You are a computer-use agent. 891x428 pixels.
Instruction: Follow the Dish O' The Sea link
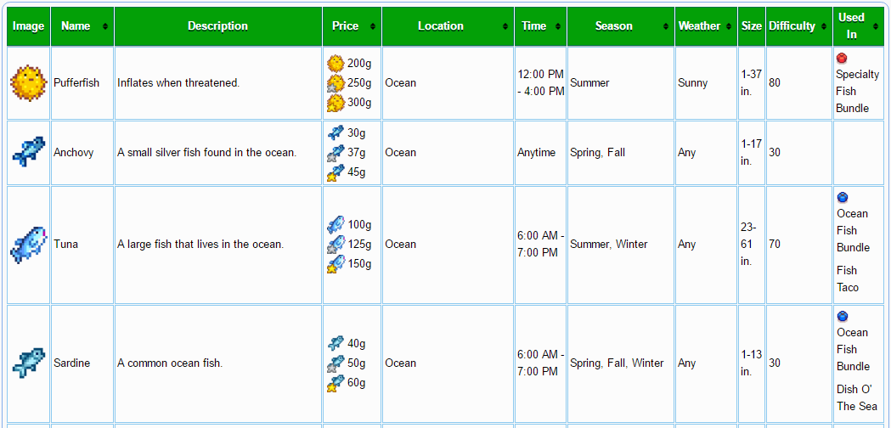(x=856, y=397)
